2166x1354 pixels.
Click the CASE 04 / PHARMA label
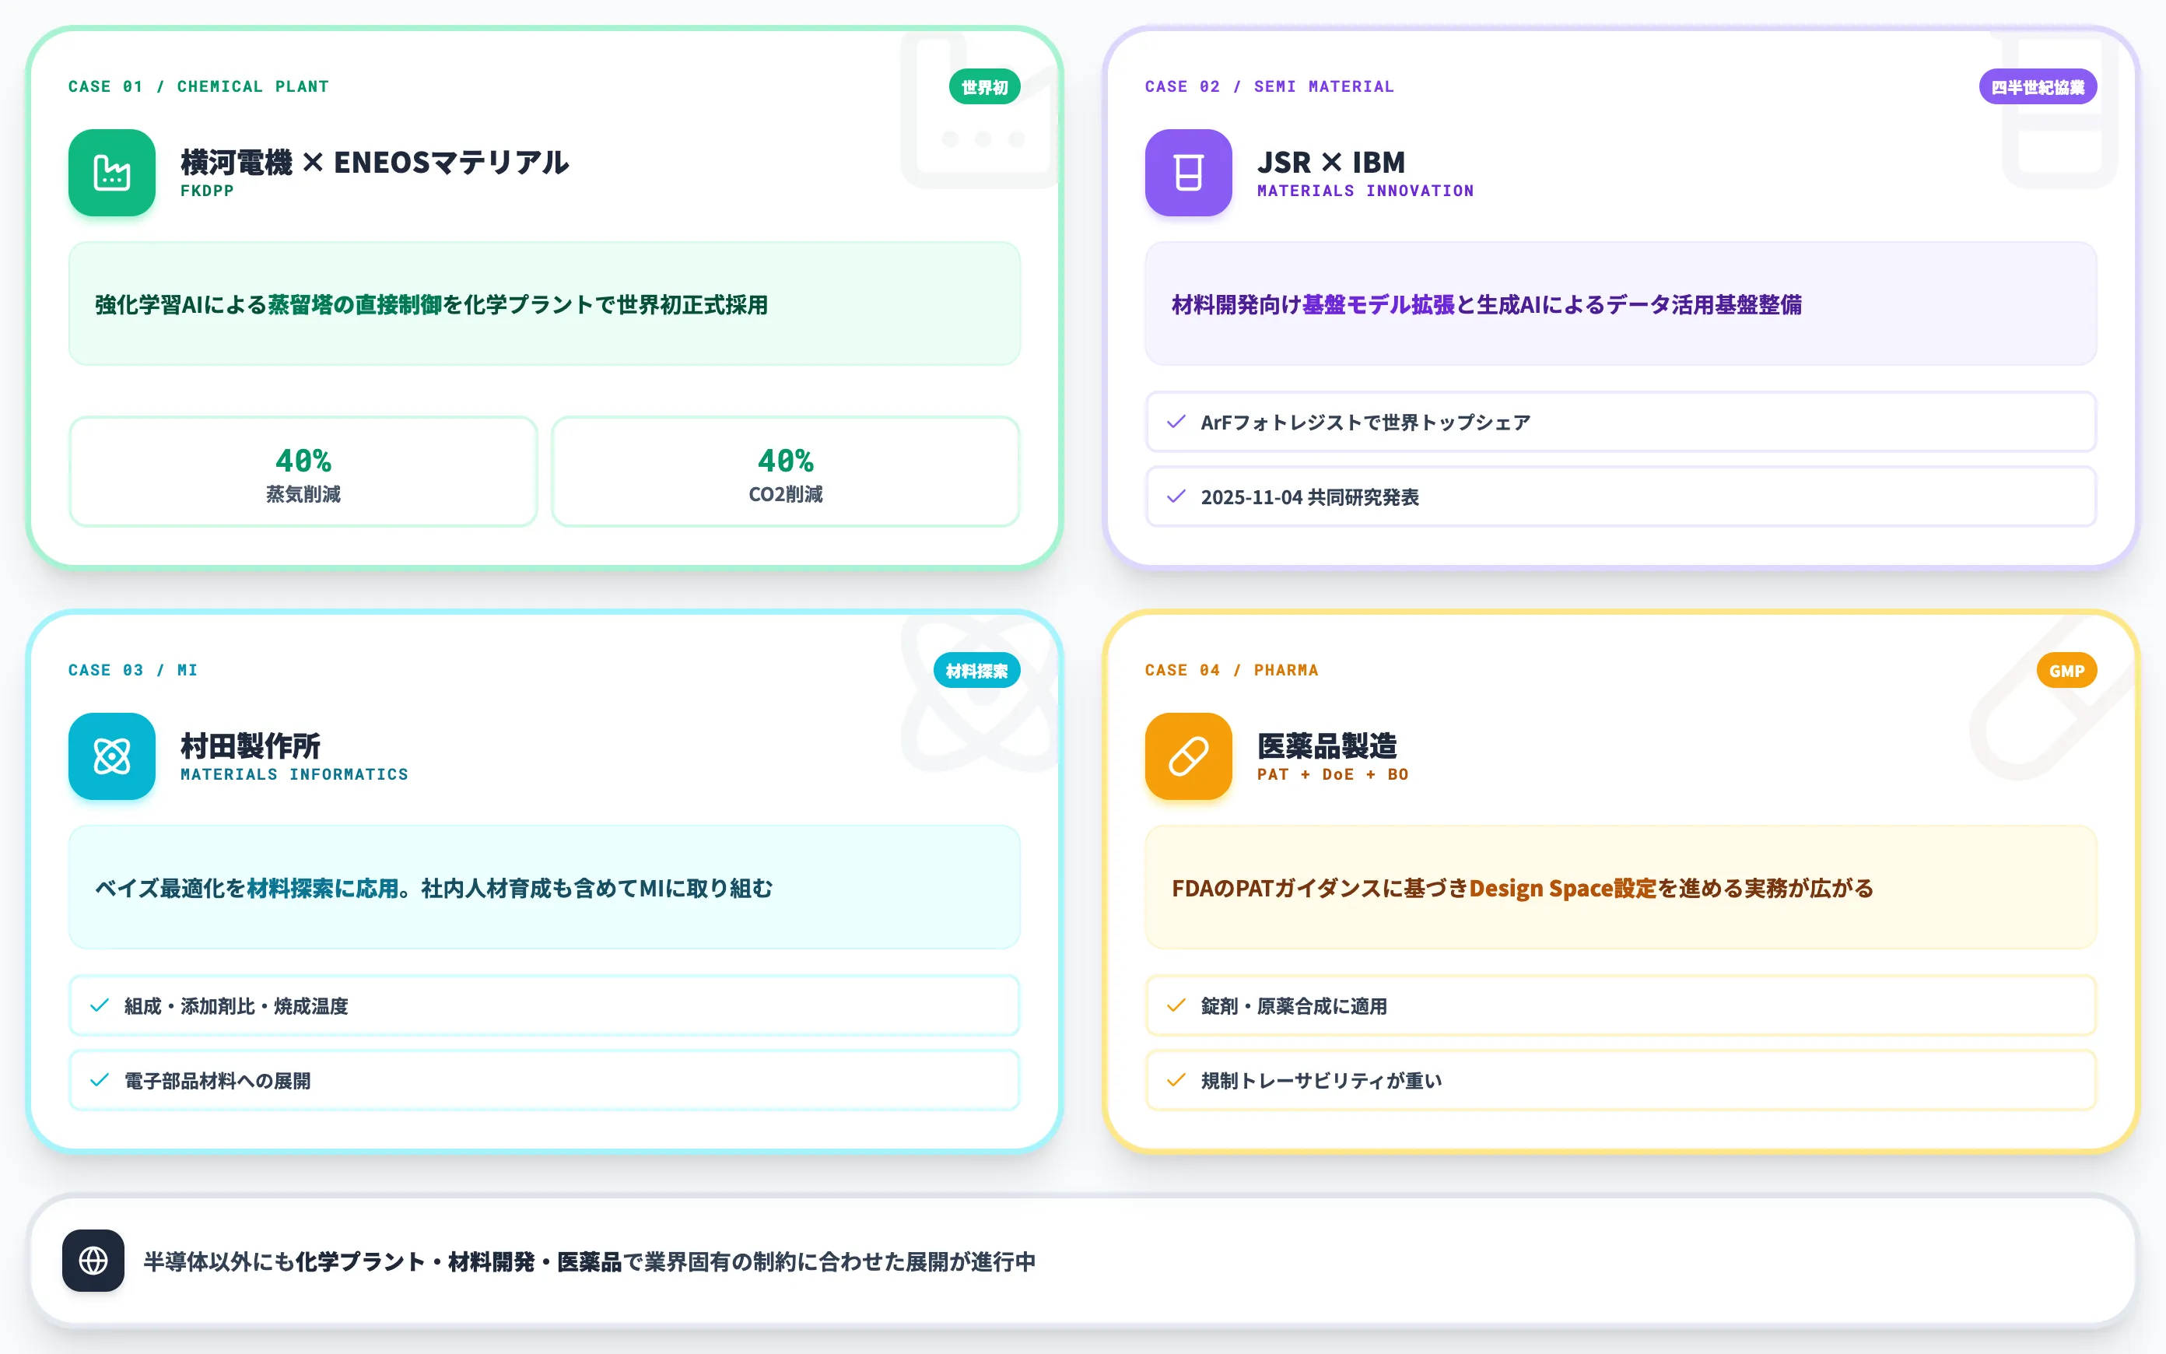(1232, 671)
